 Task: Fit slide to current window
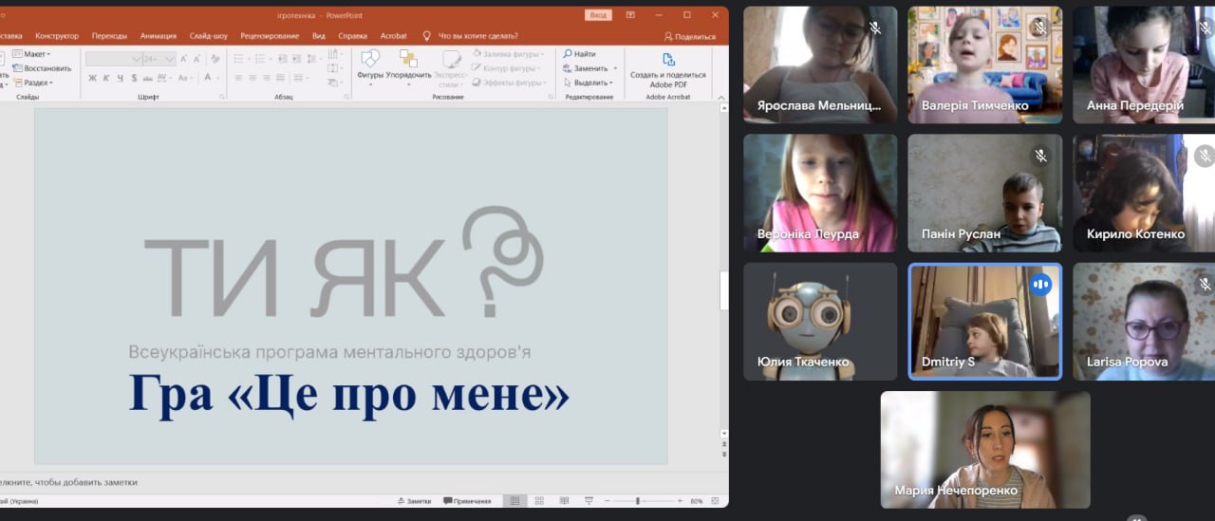(716, 501)
